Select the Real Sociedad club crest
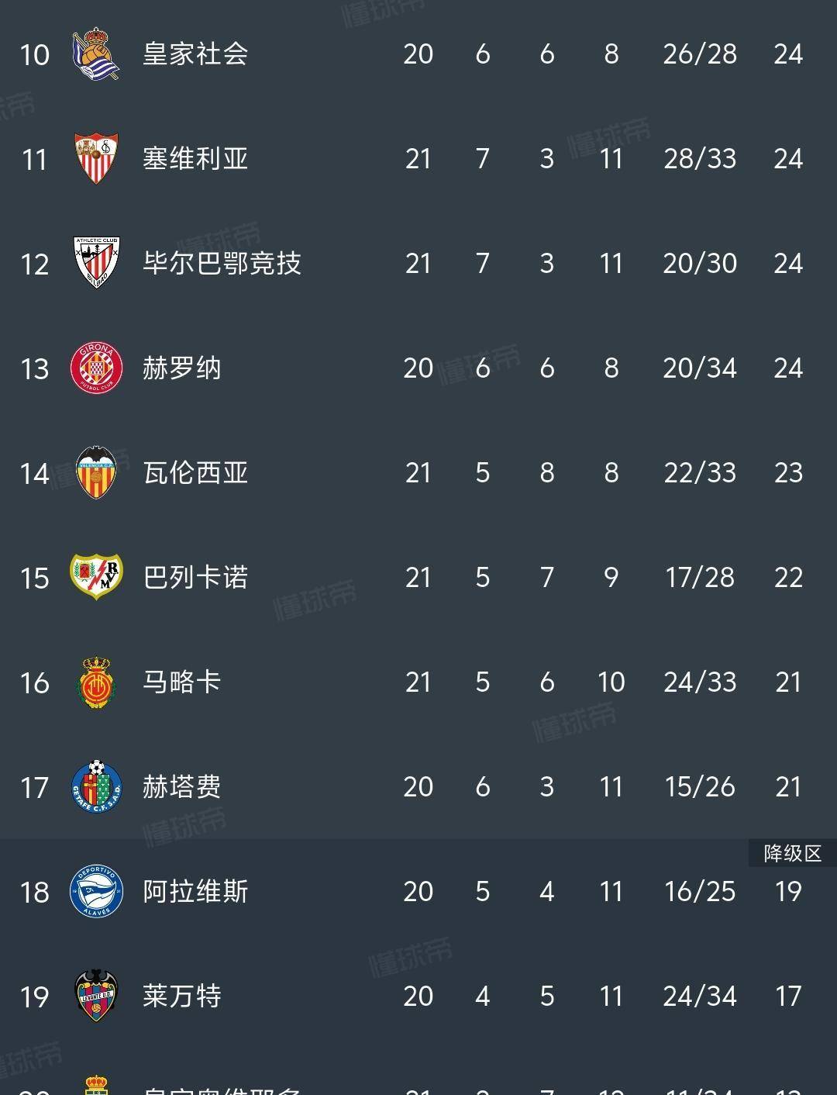This screenshot has height=1095, width=837. (95, 53)
